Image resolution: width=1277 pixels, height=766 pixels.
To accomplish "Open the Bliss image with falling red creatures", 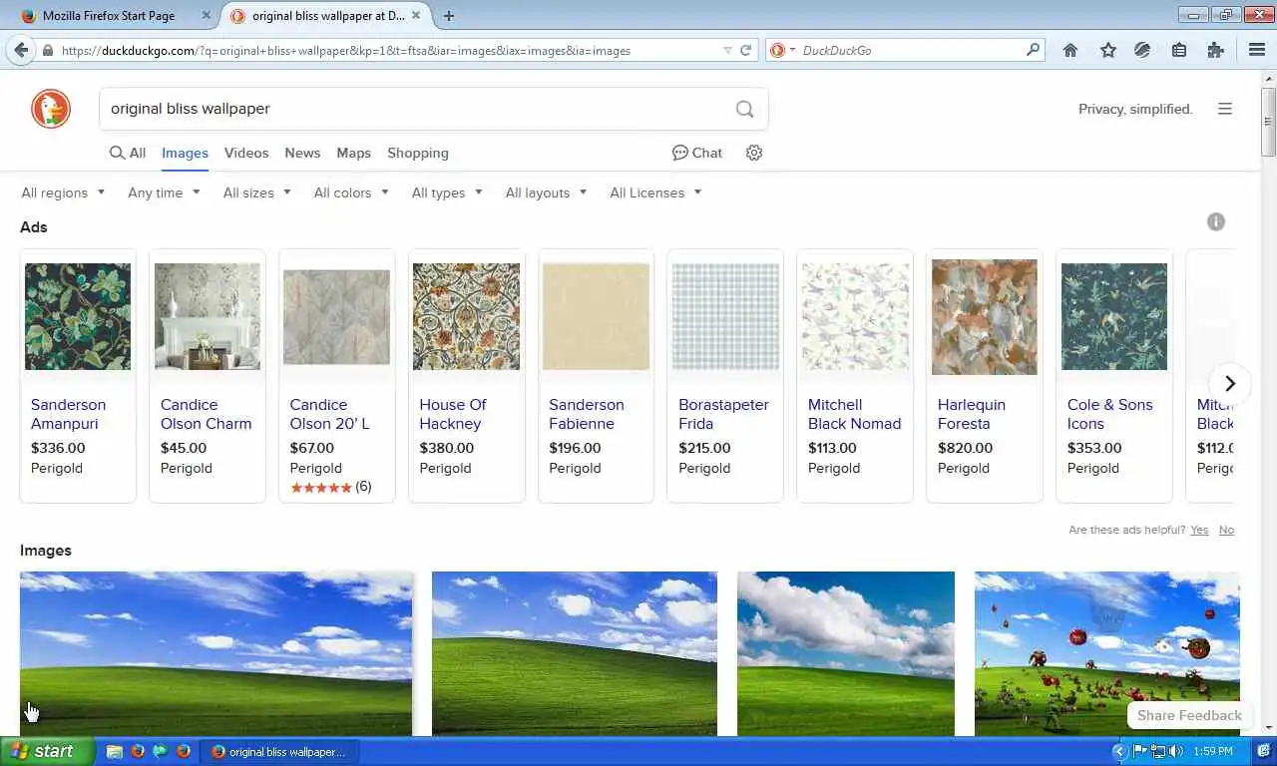I will (1106, 653).
